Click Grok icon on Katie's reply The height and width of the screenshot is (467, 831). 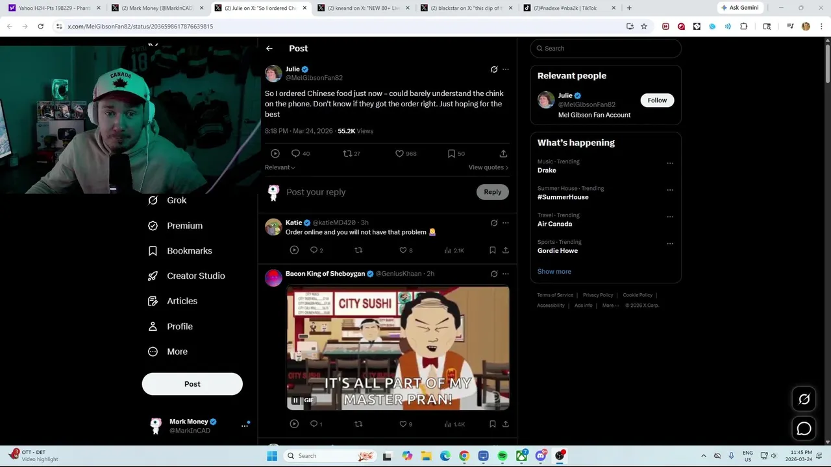pyautogui.click(x=494, y=223)
